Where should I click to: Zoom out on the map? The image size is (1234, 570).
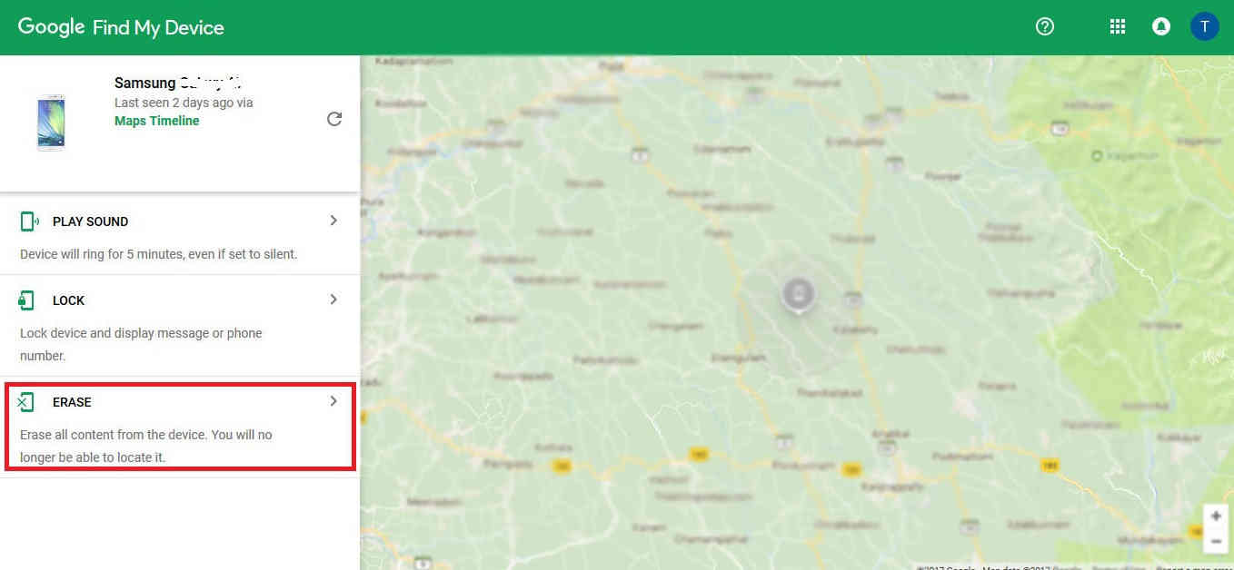(1216, 541)
